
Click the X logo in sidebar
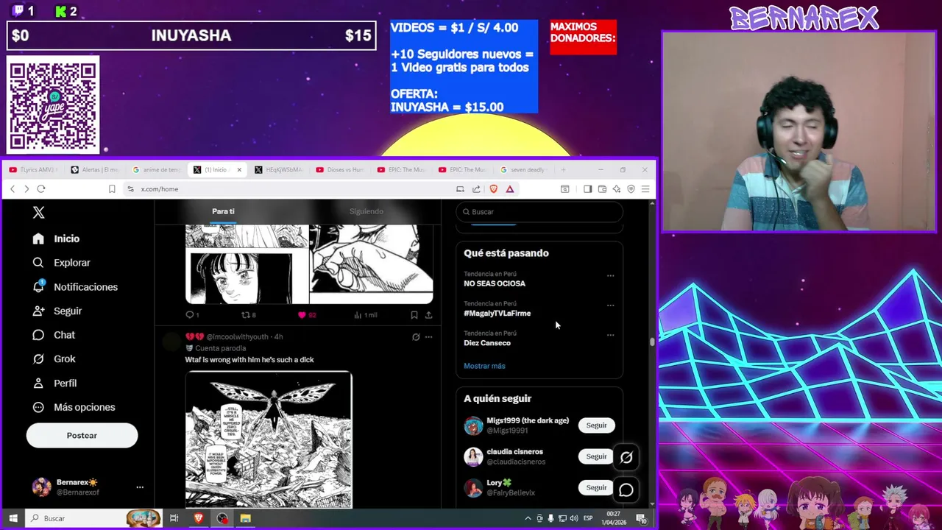(x=39, y=213)
